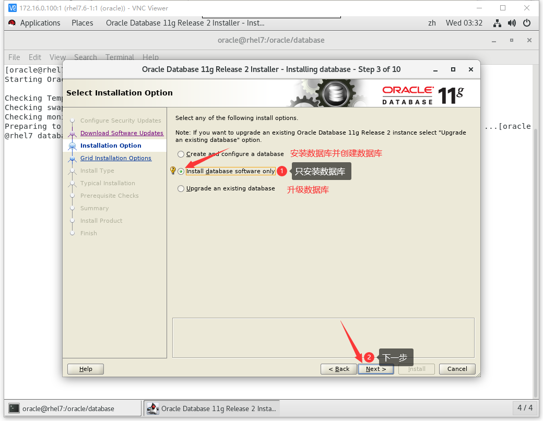Click the terminal window vertical scrollbar

point(536,263)
